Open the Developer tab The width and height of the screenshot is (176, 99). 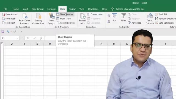(93, 9)
